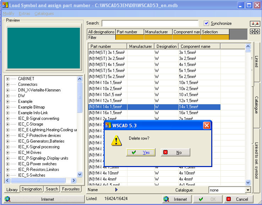
Task: Expand IEC_M-Drives tree node
Action: pos(7,153)
